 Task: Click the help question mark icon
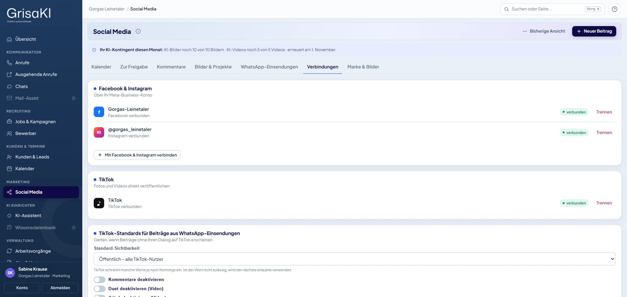(x=614, y=9)
